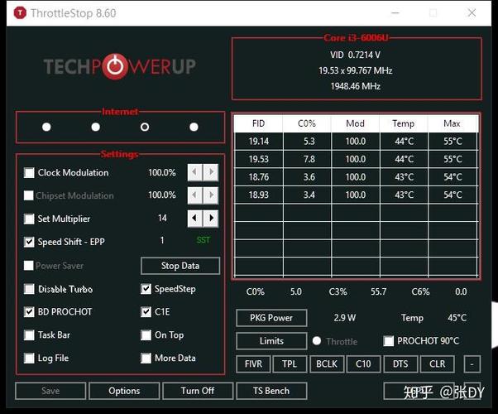Open the FIVR window
498x414 pixels.
(253, 364)
